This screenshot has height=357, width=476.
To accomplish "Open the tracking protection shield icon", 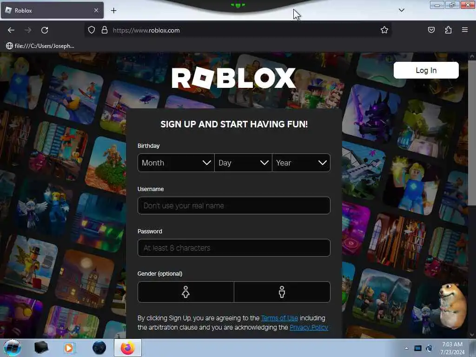I will (x=92, y=30).
